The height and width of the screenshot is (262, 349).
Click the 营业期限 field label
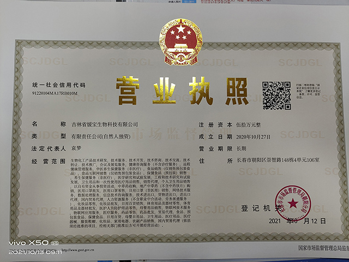pos(215,148)
